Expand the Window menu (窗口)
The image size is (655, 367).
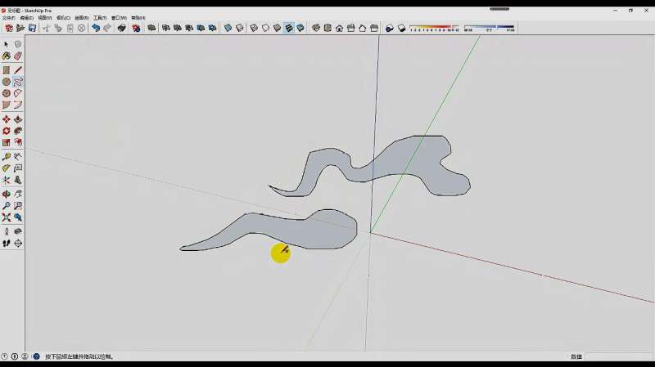coord(119,17)
